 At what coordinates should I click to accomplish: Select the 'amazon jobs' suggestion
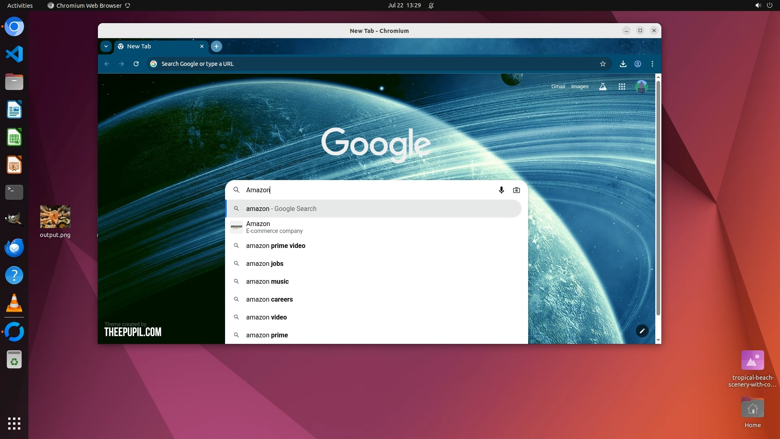(264, 263)
